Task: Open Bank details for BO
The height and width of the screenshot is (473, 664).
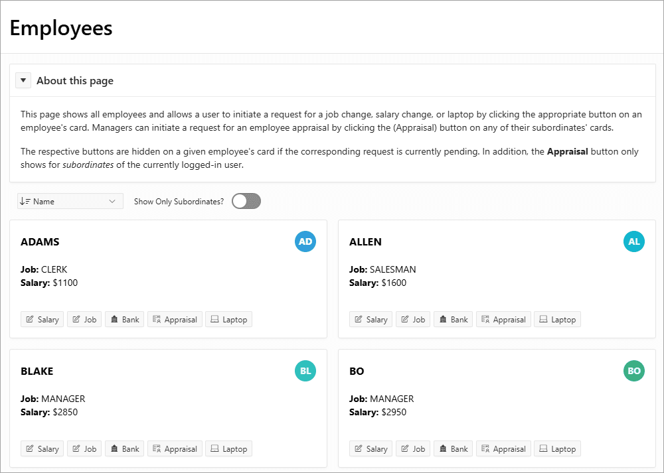Action: pyautogui.click(x=453, y=449)
